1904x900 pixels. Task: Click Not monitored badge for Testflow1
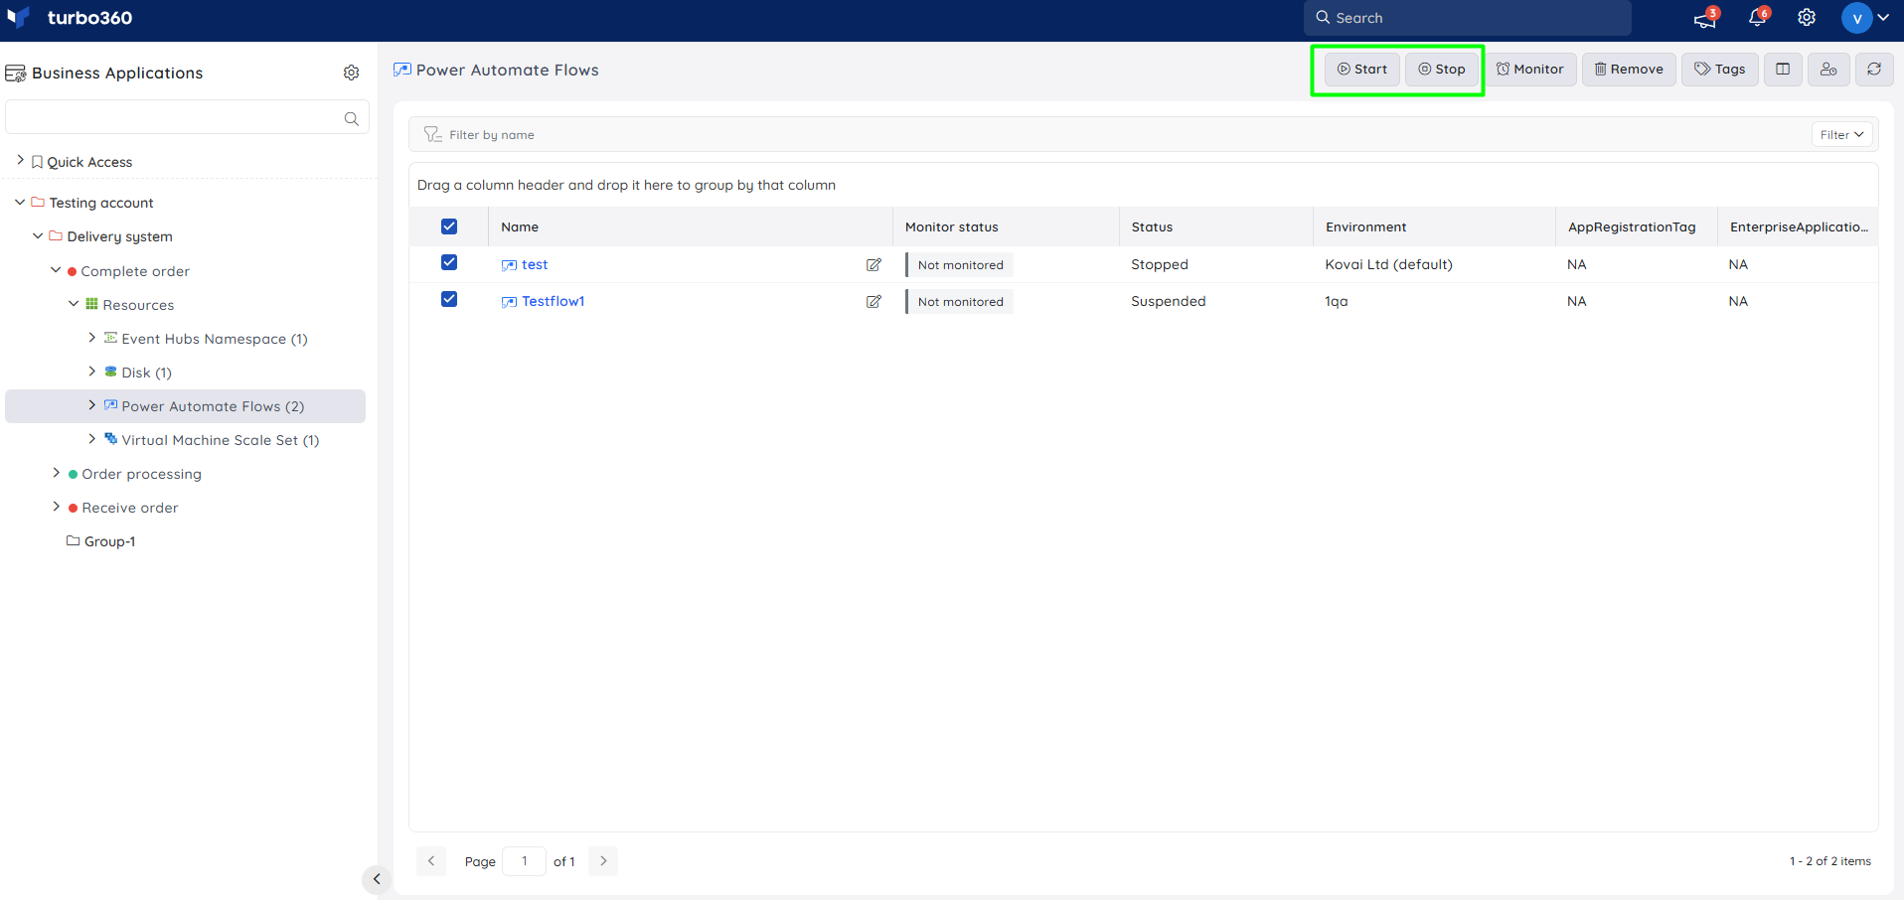(960, 302)
